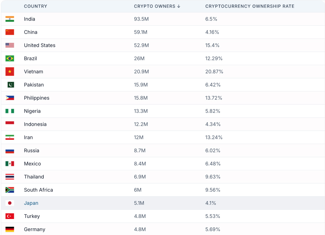Select the Nigeria table row name

[x=32, y=111]
